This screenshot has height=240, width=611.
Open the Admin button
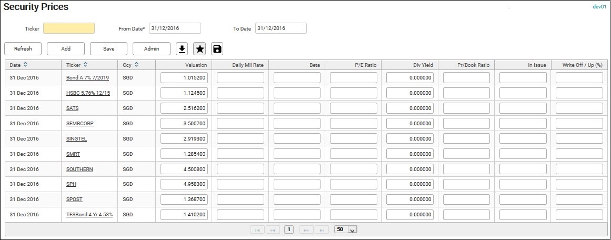[152, 49]
